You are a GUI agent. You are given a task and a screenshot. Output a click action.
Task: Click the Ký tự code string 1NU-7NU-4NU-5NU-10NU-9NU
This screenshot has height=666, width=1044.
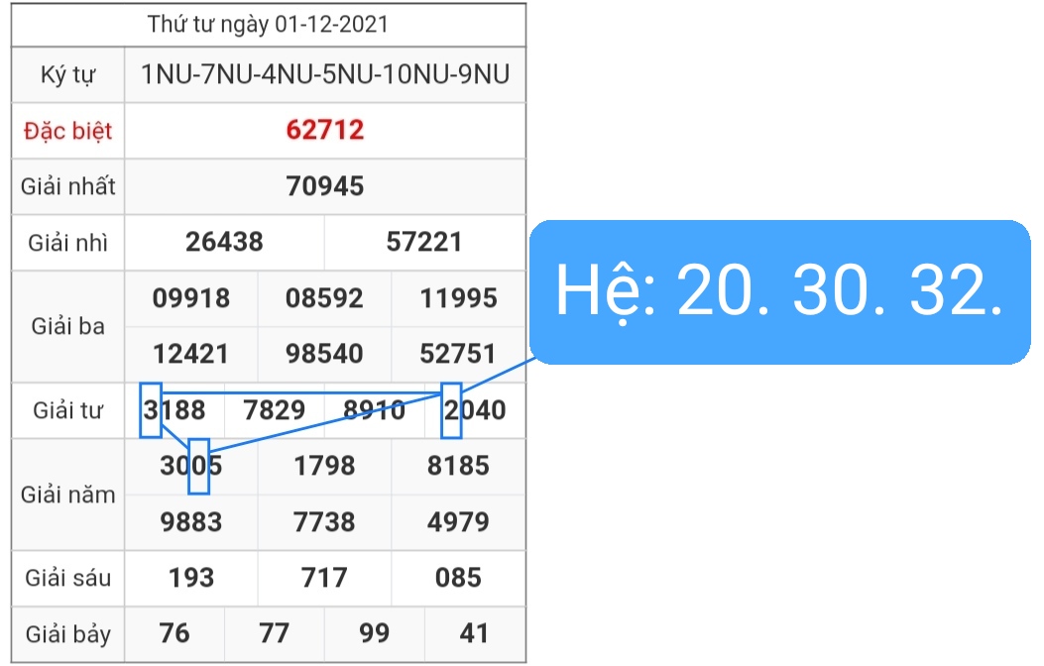point(325,74)
